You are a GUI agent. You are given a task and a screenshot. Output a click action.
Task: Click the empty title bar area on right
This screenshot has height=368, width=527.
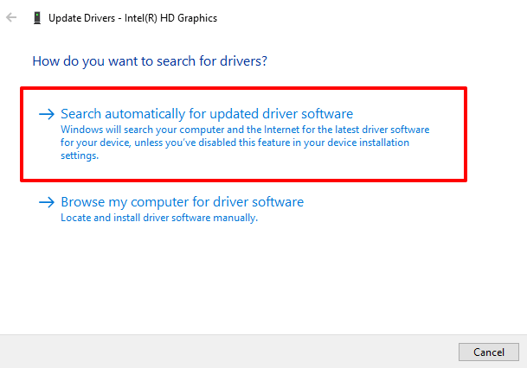point(389,17)
